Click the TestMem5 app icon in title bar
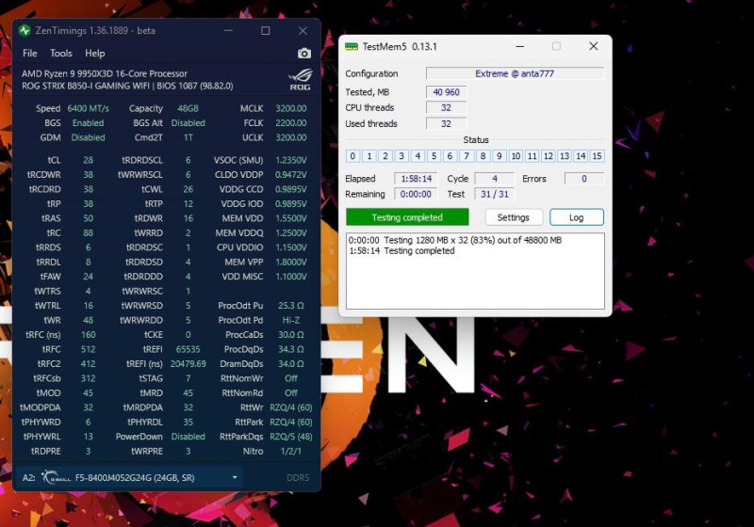This screenshot has width=754, height=527. coord(352,46)
